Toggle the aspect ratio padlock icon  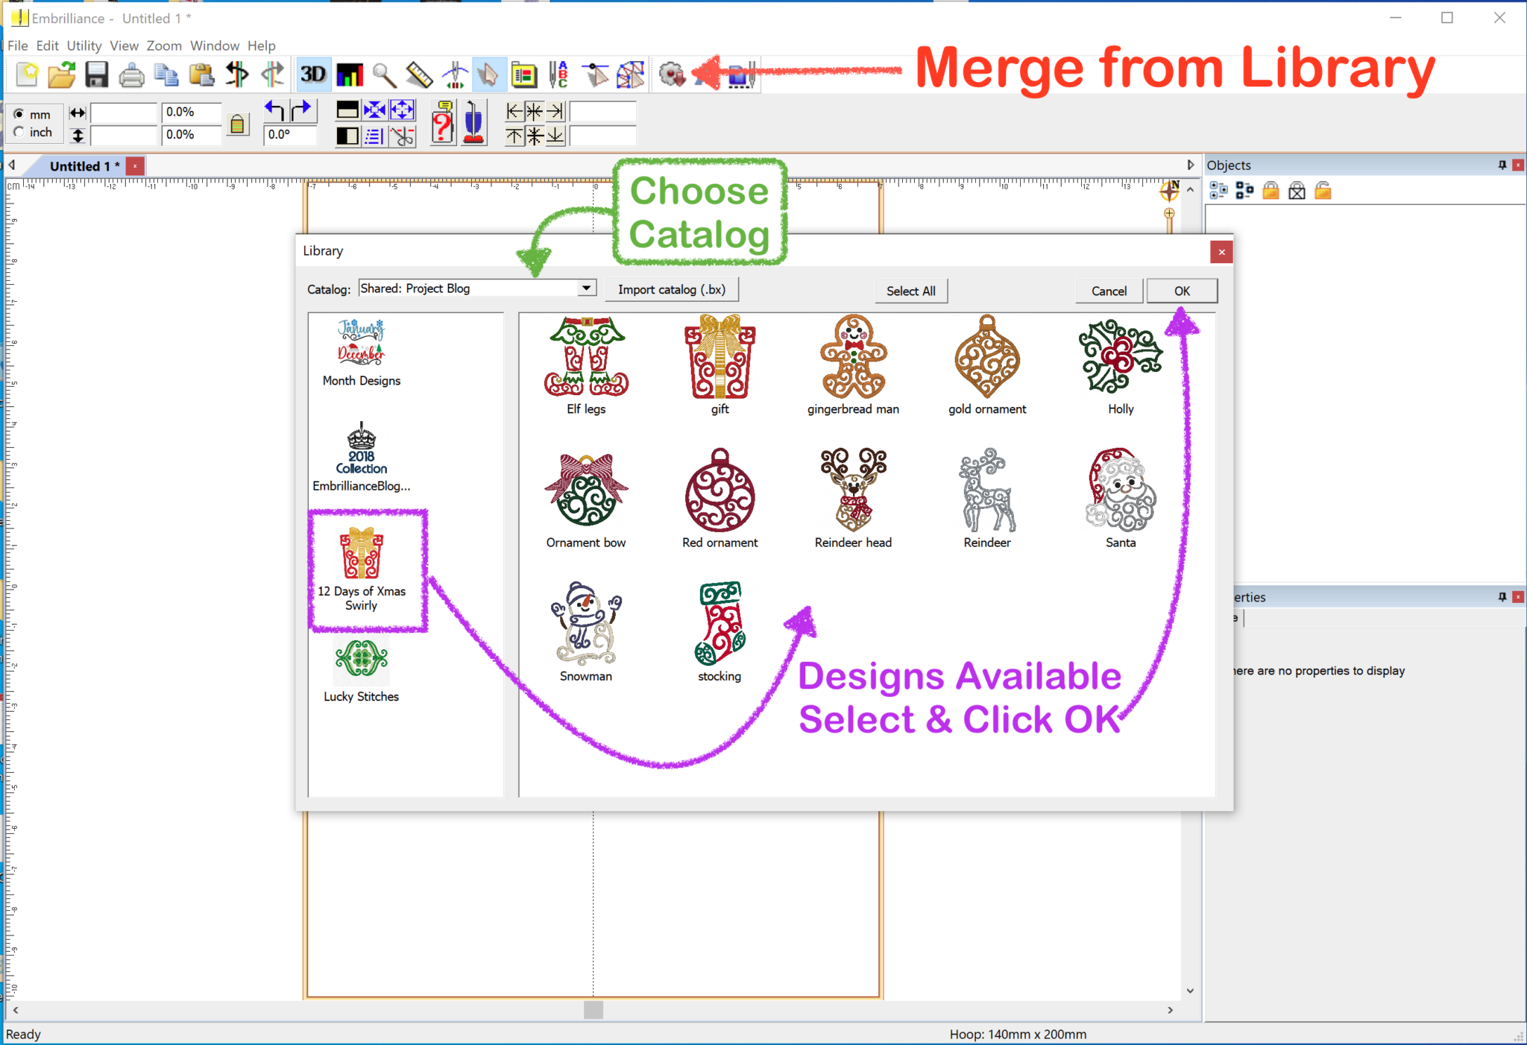tap(237, 124)
